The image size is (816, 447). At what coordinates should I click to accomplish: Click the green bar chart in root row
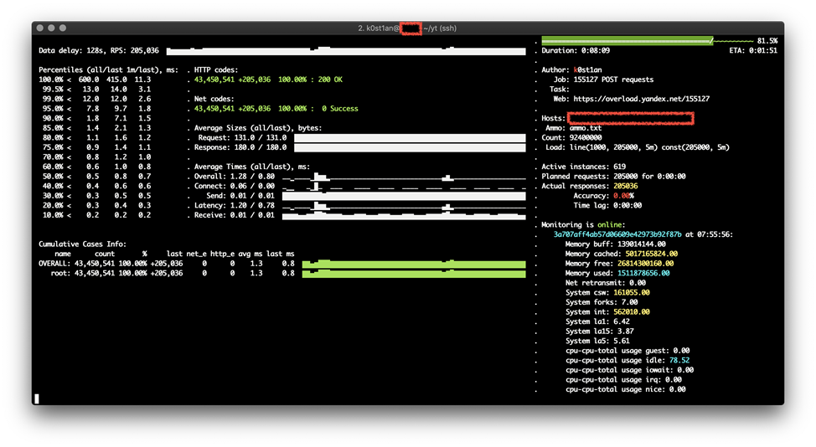[414, 274]
